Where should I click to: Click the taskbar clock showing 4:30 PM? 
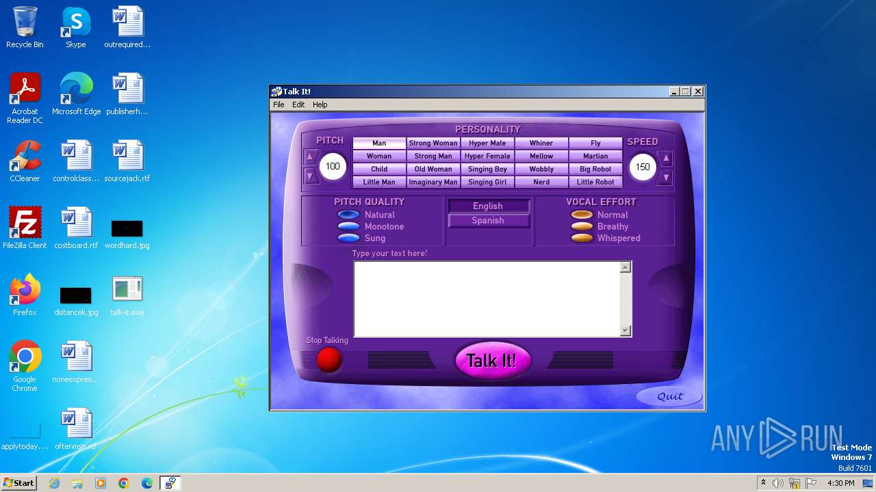(840, 483)
